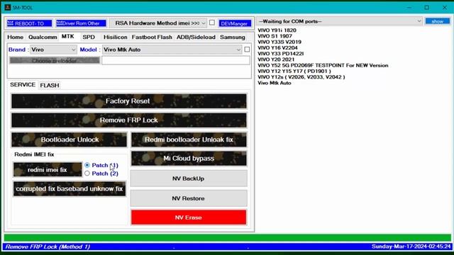Click the show button

click(x=438, y=21)
